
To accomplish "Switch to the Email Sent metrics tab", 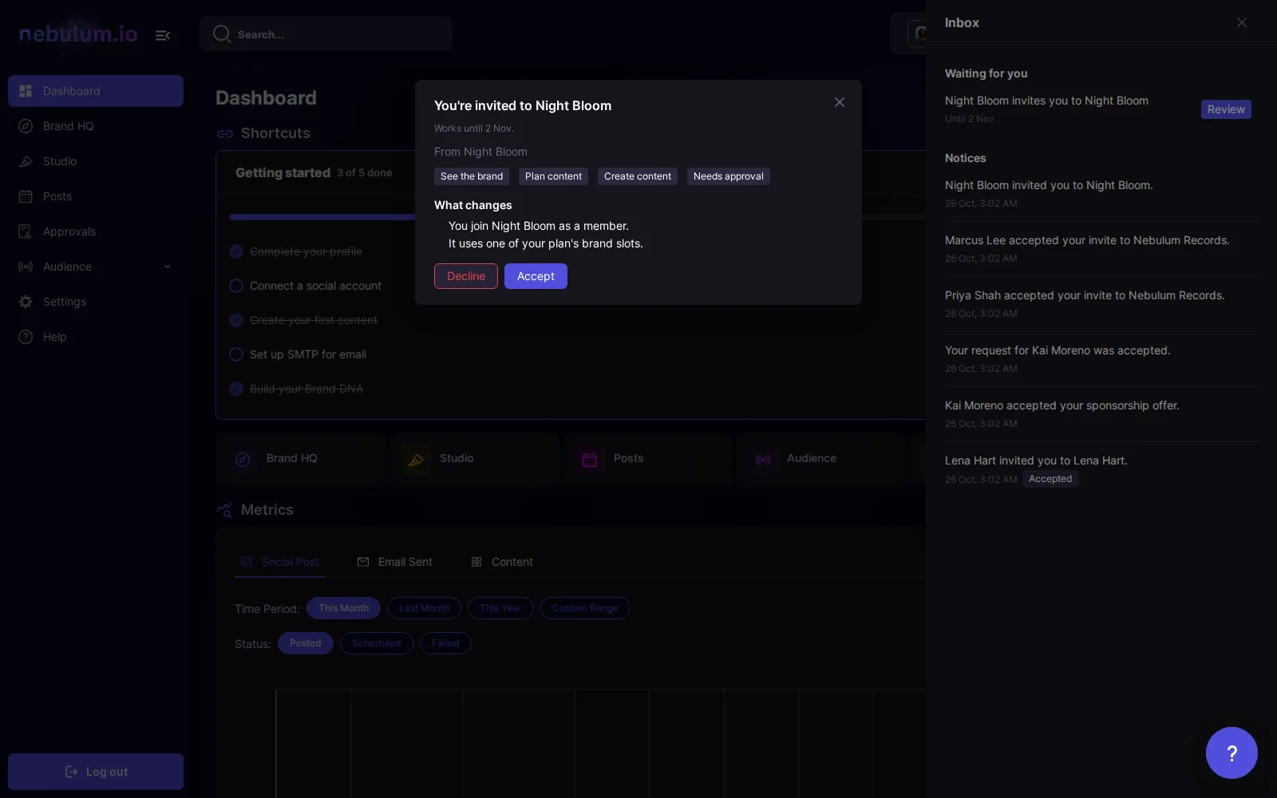I will tap(395, 562).
